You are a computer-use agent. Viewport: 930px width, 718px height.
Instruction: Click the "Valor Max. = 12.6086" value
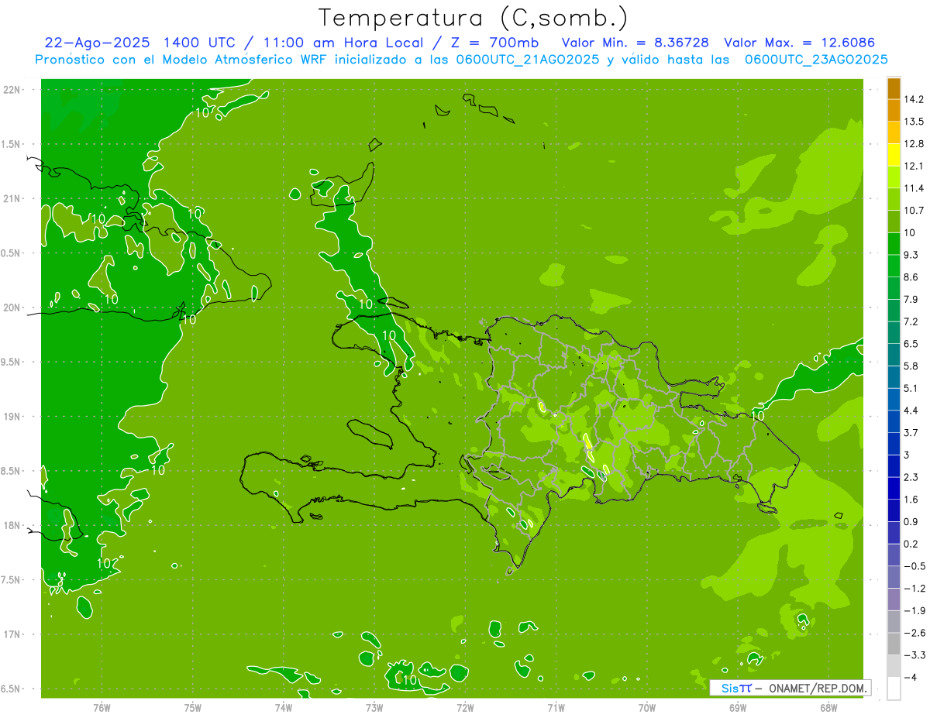click(x=798, y=43)
